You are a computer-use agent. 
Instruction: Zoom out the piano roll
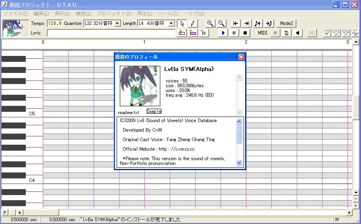(x=221, y=23)
